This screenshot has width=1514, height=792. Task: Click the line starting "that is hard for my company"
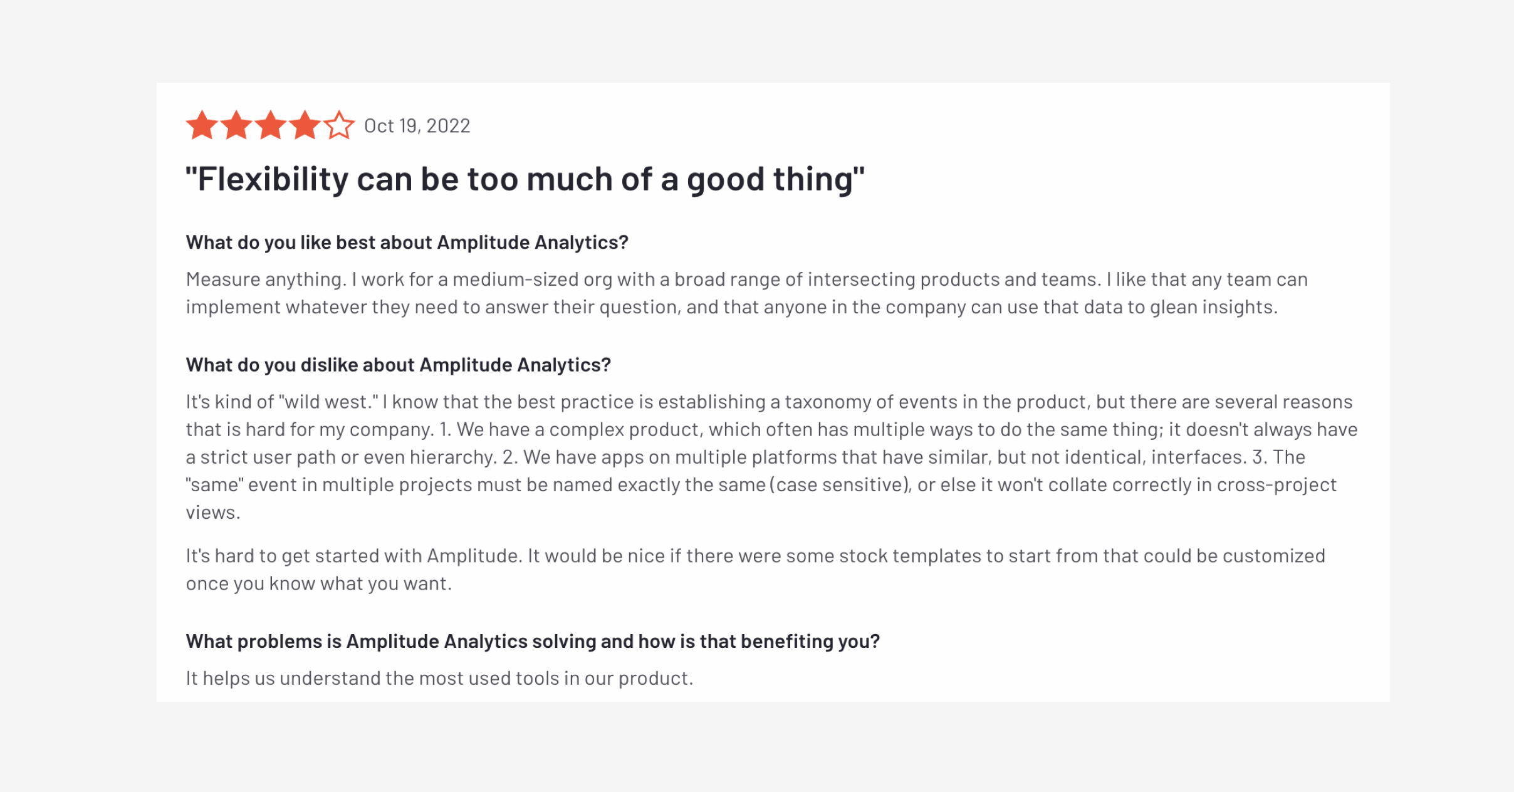[771, 429]
